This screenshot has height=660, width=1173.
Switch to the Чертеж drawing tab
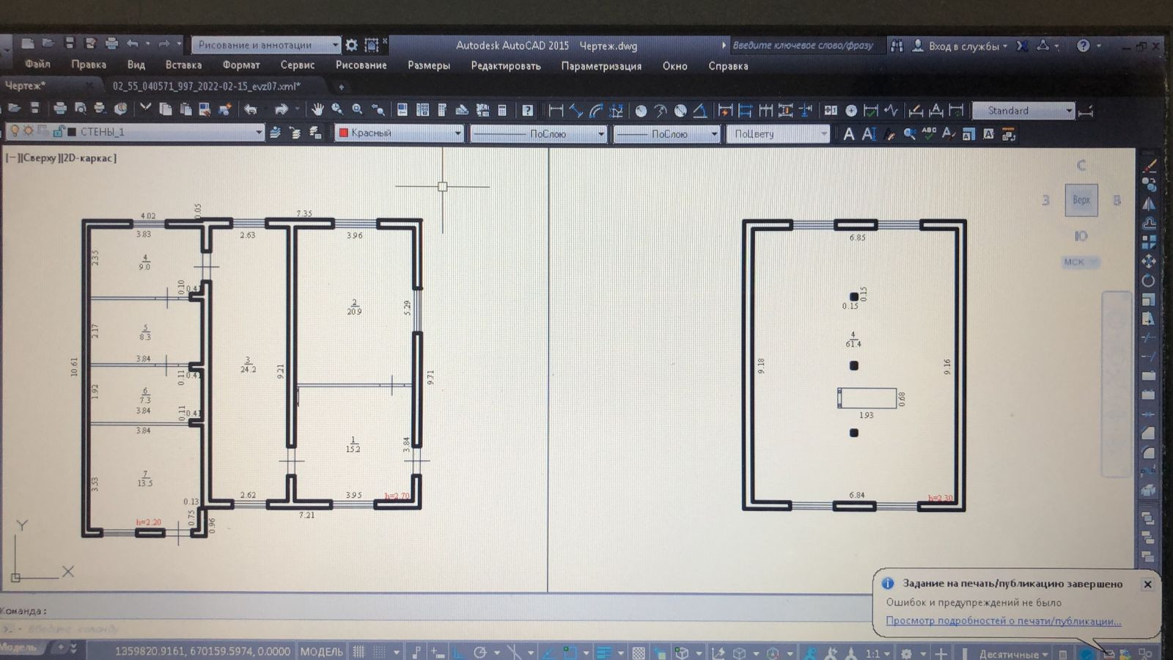[x=26, y=86]
